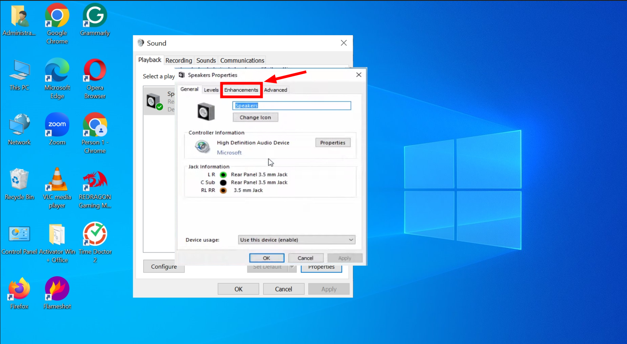Launch the Zoom desktop shortcut
Screen dimensions: 627x344
coord(57,130)
